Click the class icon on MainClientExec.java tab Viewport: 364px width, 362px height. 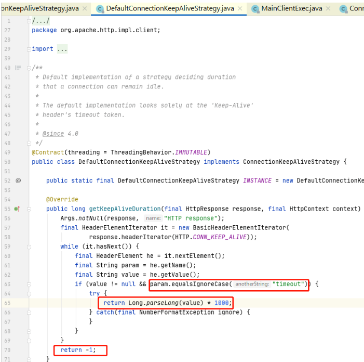pos(255,9)
